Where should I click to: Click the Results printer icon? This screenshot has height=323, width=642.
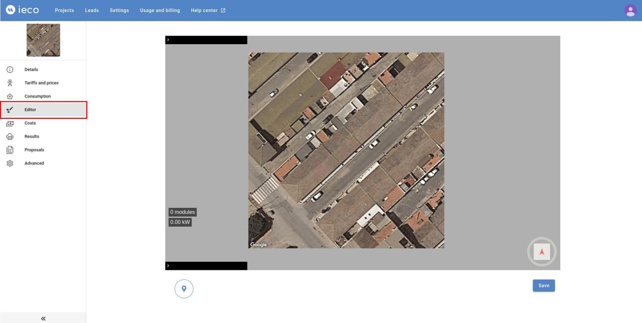(10, 136)
